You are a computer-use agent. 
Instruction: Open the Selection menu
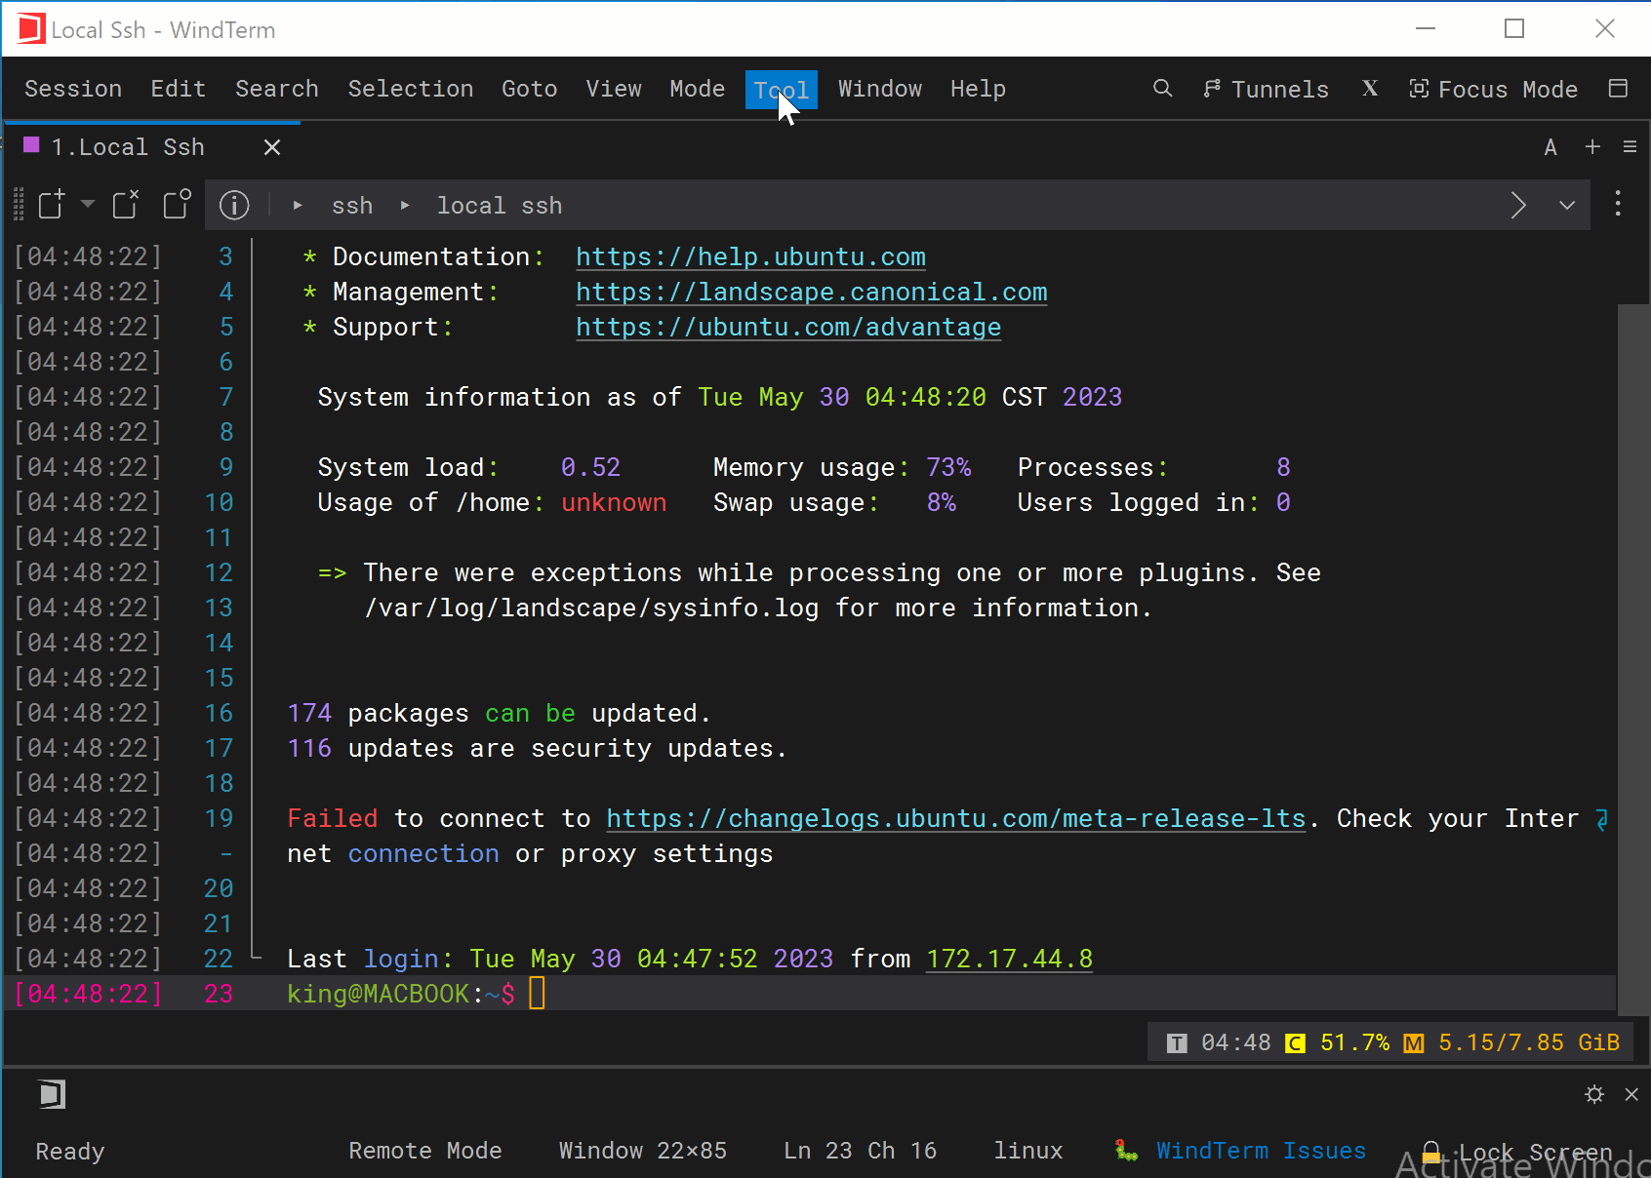pos(411,89)
